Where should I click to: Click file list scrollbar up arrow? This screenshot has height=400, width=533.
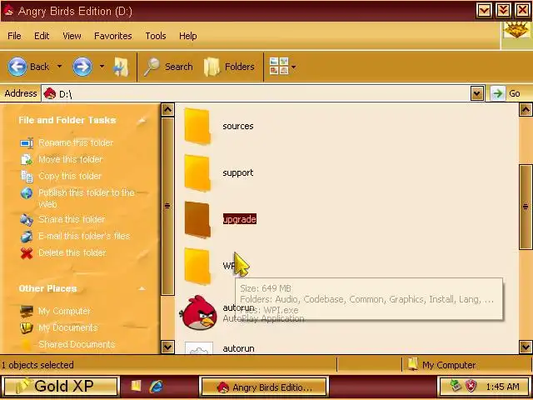pos(526,110)
